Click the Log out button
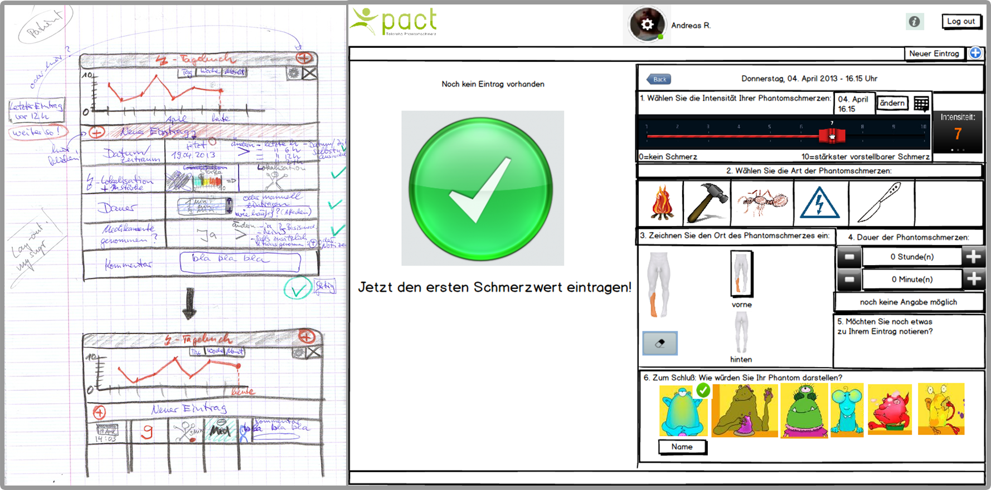 (x=961, y=22)
